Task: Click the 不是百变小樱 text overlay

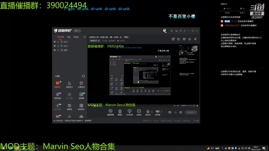Action: point(182,16)
